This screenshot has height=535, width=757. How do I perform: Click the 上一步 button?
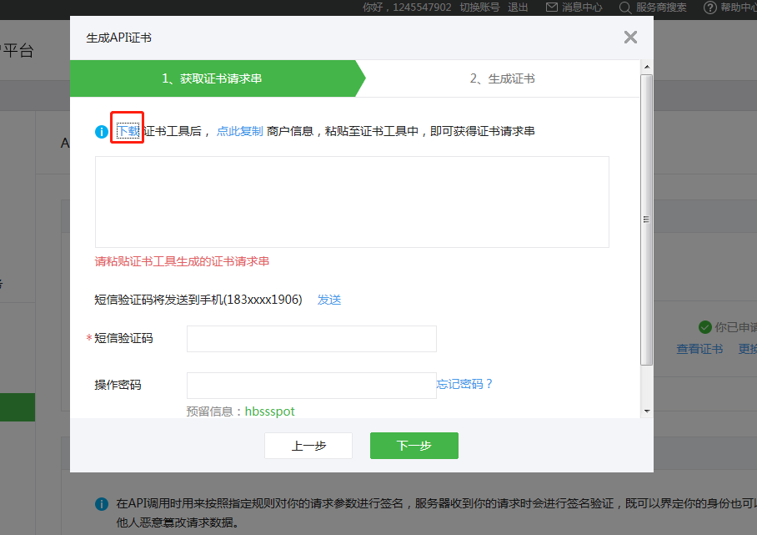[308, 446]
